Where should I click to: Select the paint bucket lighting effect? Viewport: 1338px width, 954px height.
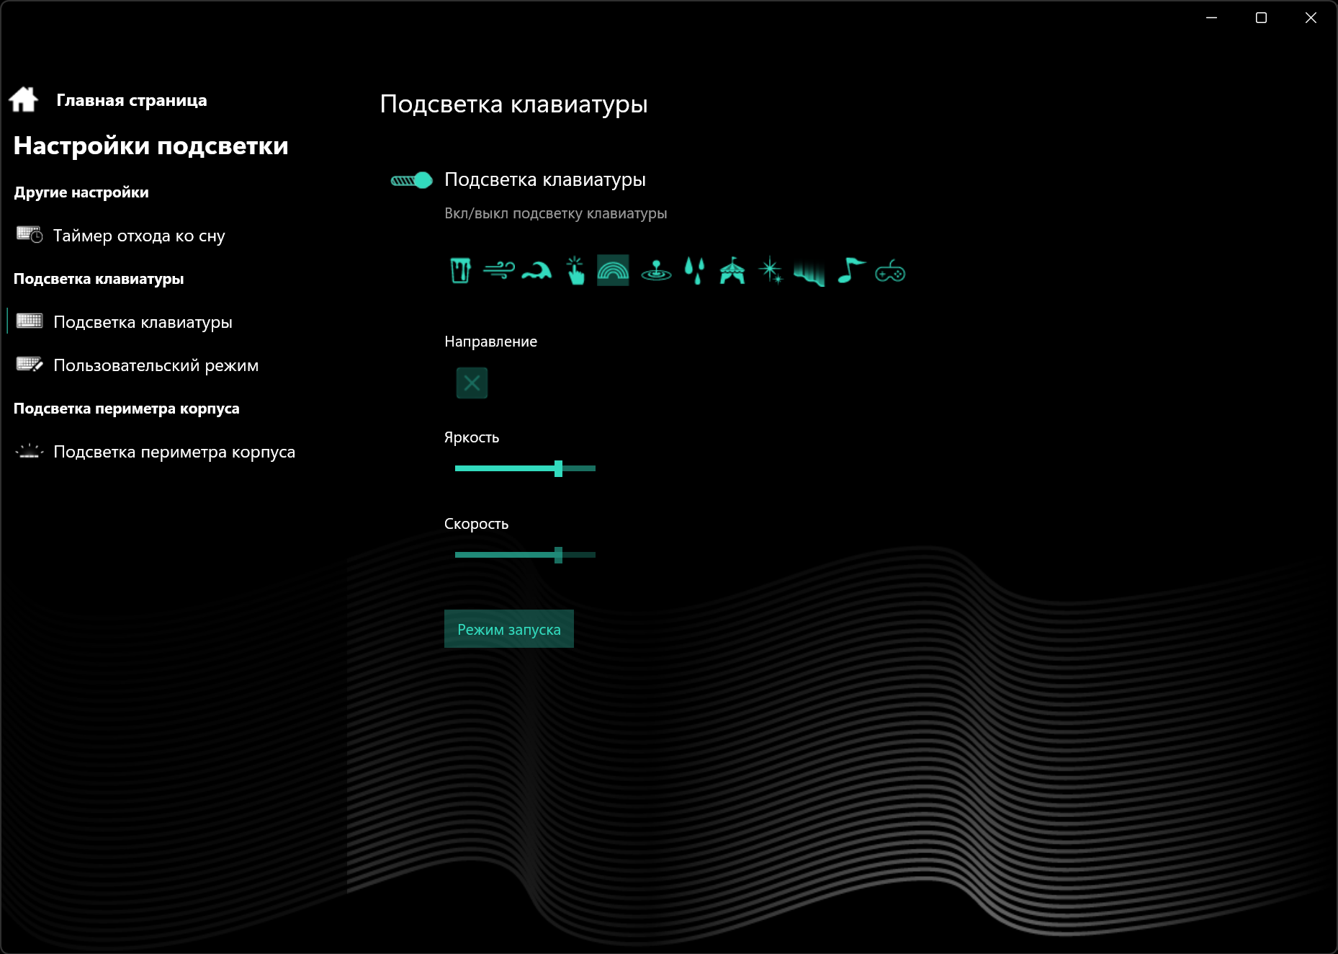[x=460, y=271]
